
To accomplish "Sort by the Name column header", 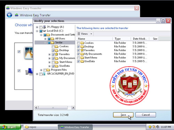I will coord(95,39).
